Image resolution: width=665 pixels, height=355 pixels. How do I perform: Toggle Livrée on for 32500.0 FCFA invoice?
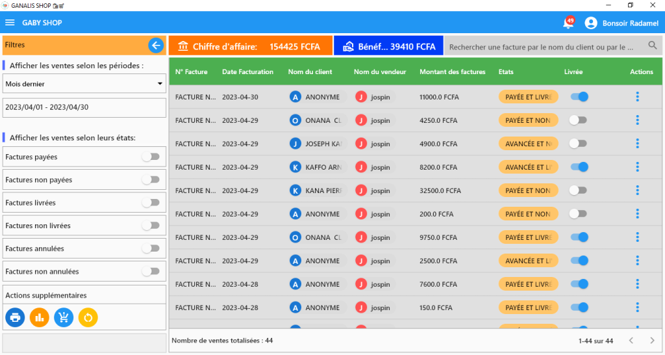tap(578, 191)
